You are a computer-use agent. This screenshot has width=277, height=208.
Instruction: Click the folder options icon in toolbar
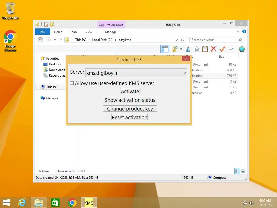pyautogui.click(x=175, y=49)
